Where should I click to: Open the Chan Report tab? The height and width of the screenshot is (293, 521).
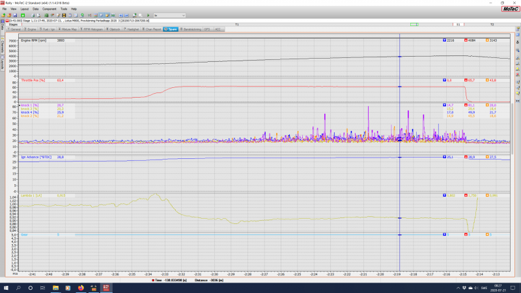click(150, 29)
